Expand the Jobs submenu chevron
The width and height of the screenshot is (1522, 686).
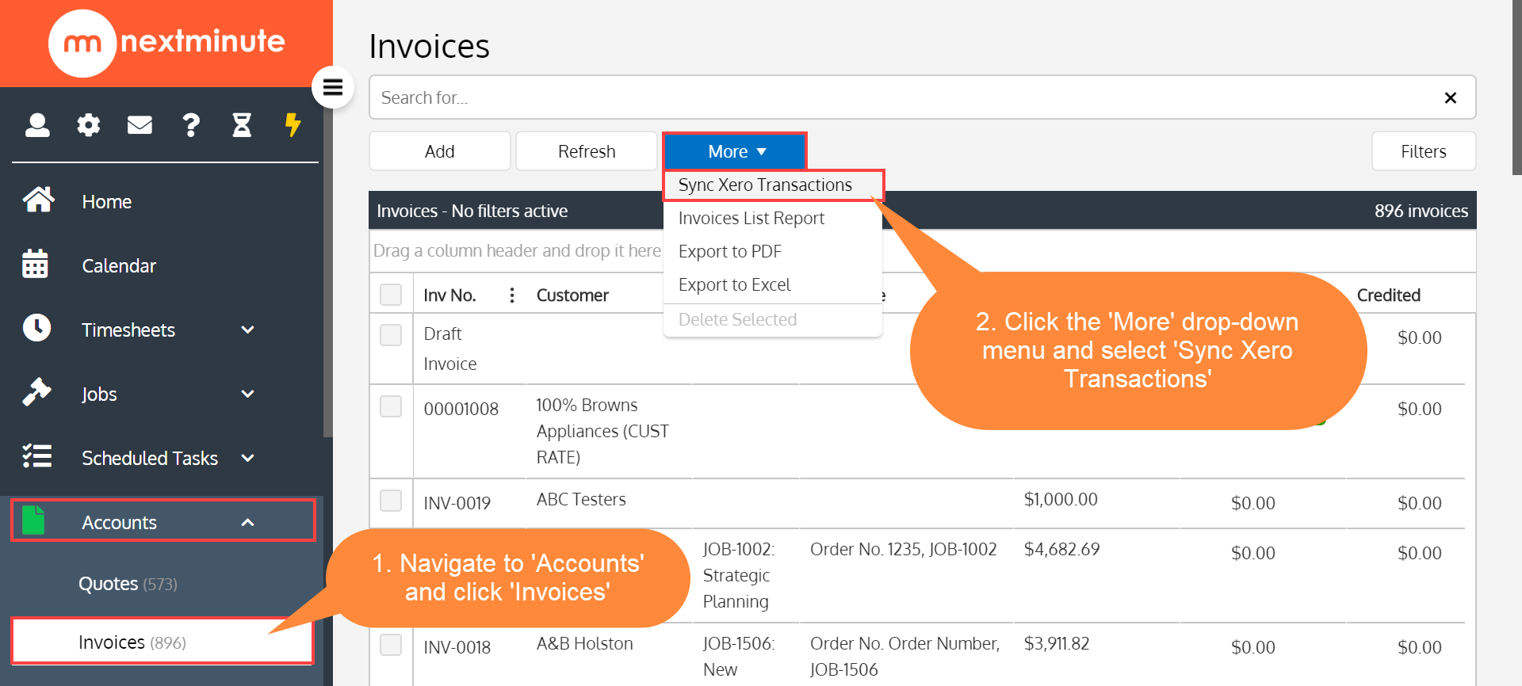[x=247, y=394]
